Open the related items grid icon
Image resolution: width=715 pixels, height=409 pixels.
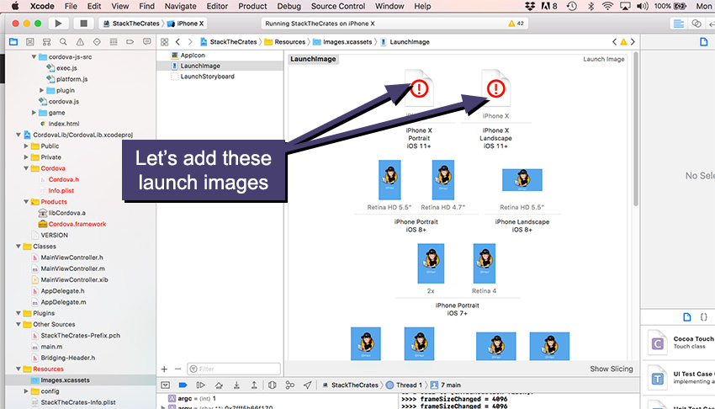pyautogui.click(x=165, y=42)
